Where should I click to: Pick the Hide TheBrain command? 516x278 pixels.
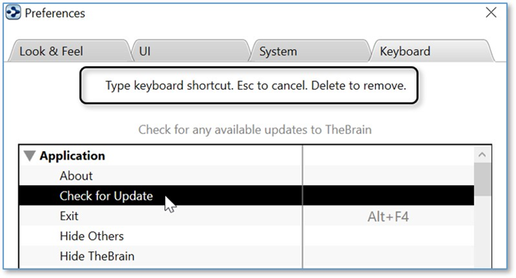(x=97, y=256)
